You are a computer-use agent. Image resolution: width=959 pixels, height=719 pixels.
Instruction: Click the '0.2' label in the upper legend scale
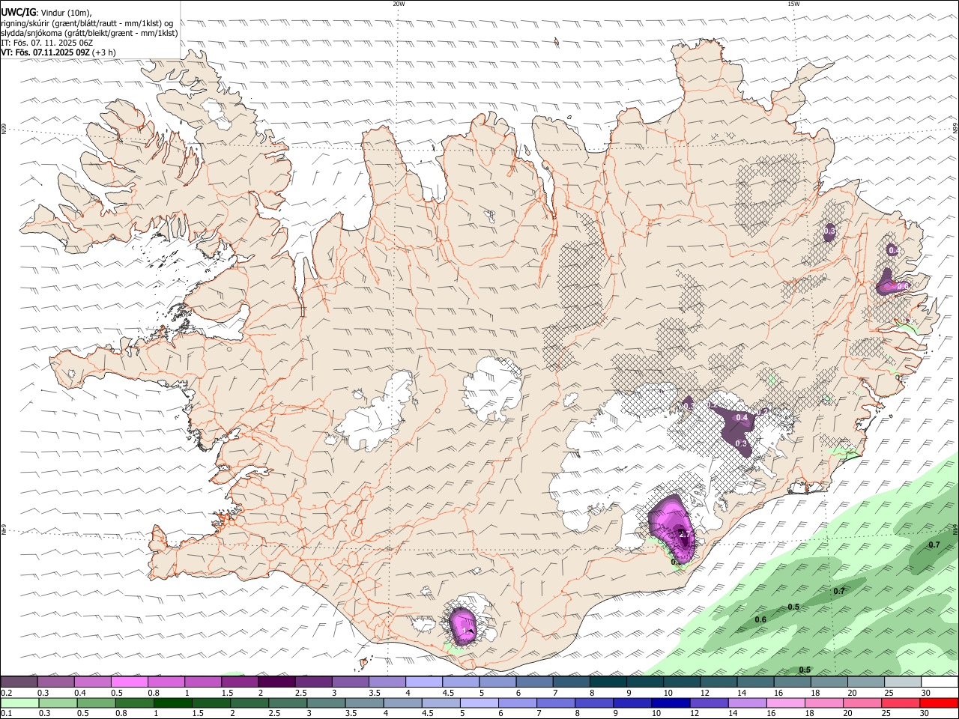tap(7, 693)
